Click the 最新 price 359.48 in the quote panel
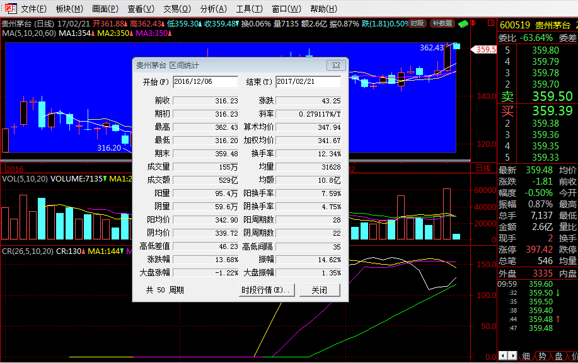Image resolution: width=578 pixels, height=363 pixels. coord(539,170)
